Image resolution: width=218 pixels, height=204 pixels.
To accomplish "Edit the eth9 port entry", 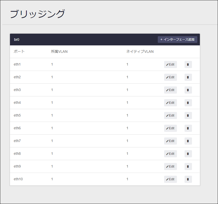I will click(x=171, y=167).
